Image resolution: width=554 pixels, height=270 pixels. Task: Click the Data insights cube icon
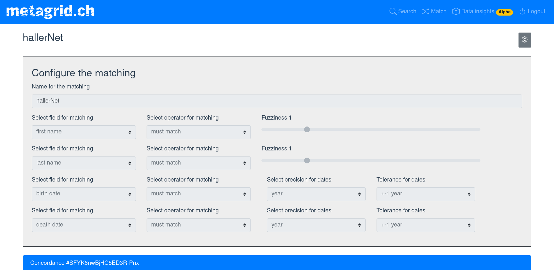pos(456,12)
